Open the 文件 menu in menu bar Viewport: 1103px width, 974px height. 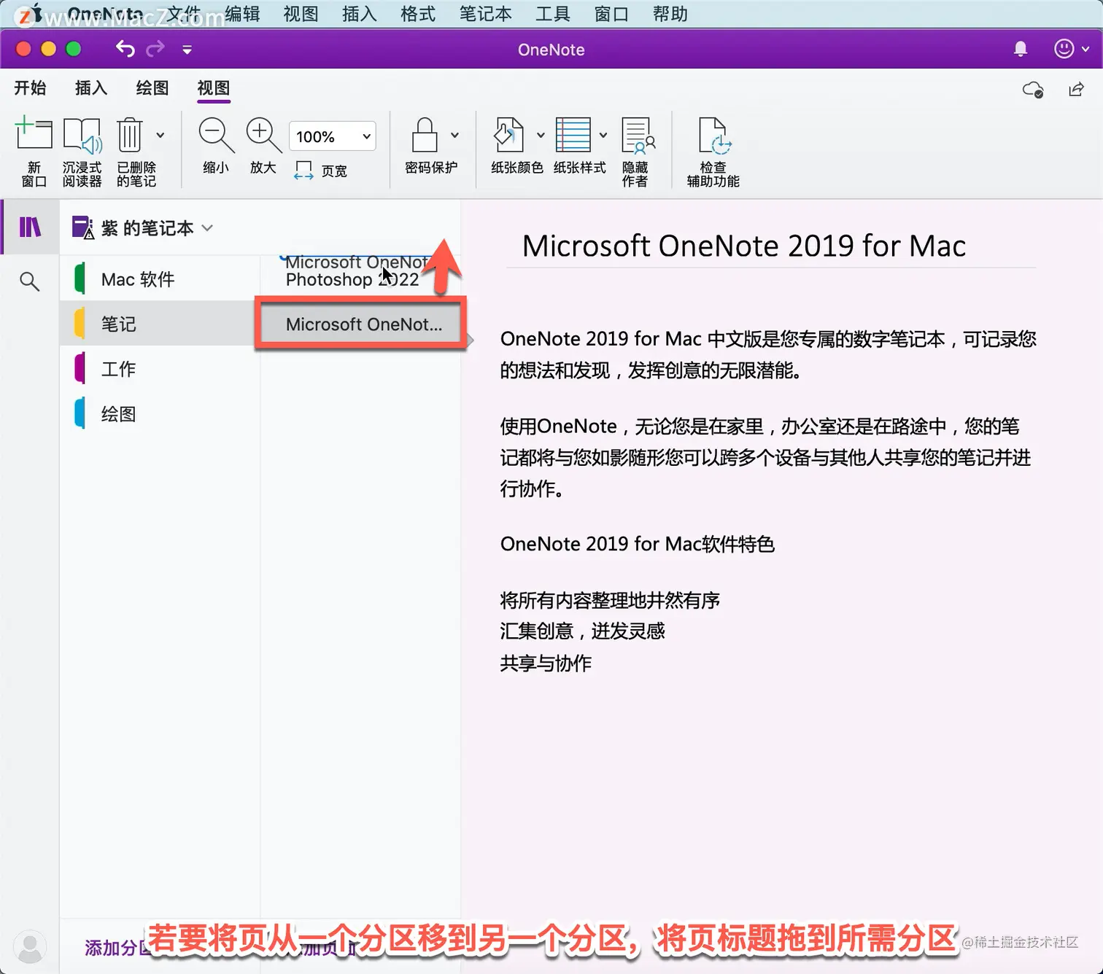[183, 14]
